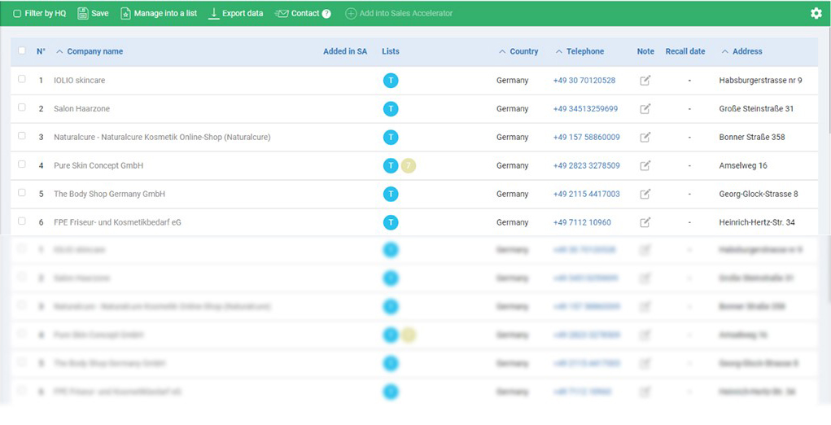Click note icon for The Body Shop Germany
This screenshot has width=831, height=425.
(645, 195)
